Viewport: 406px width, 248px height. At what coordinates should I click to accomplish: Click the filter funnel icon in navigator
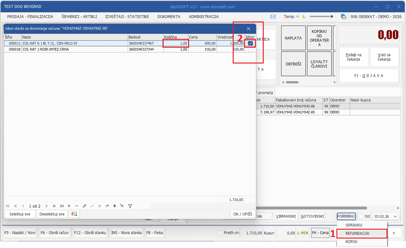click(130, 206)
